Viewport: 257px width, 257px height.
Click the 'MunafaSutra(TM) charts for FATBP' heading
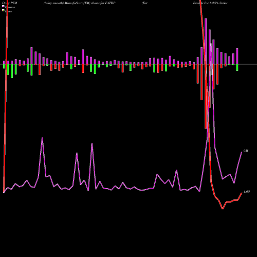pos(89,3)
